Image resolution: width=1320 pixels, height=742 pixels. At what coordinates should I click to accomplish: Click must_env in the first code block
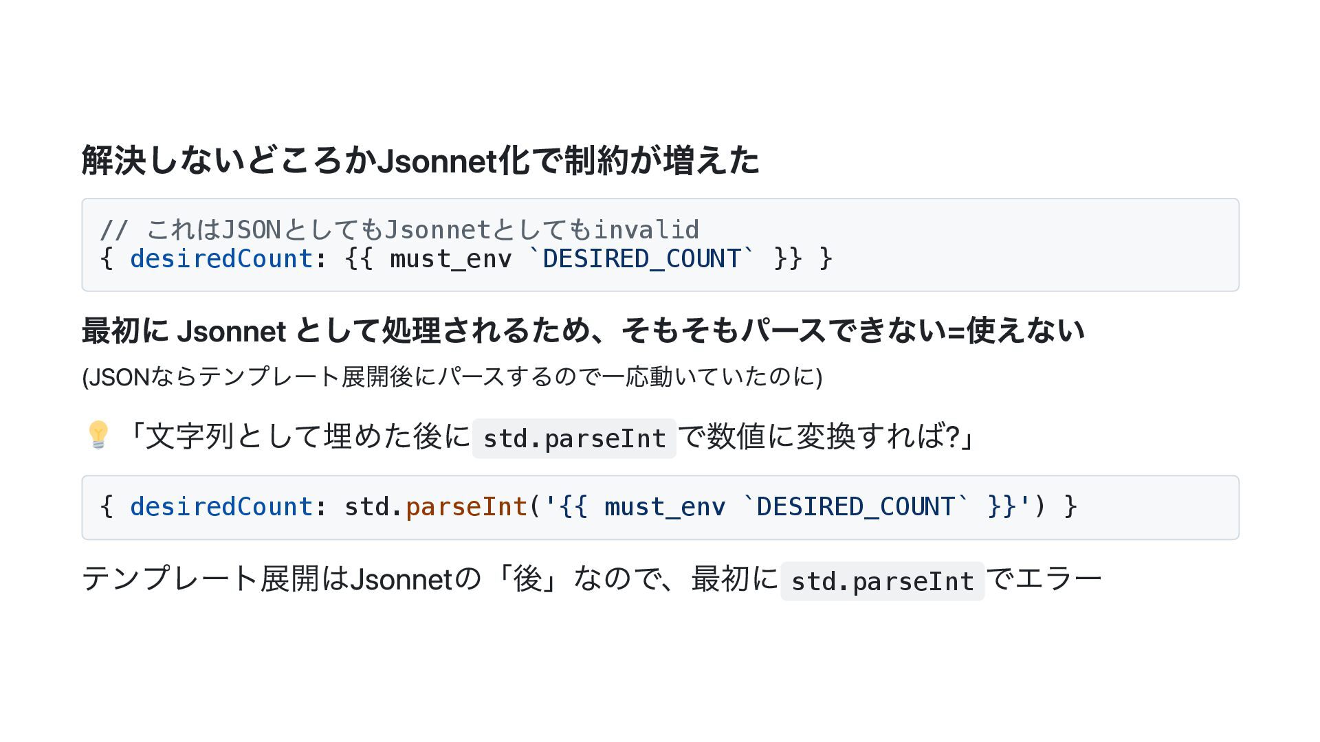pyautogui.click(x=450, y=259)
